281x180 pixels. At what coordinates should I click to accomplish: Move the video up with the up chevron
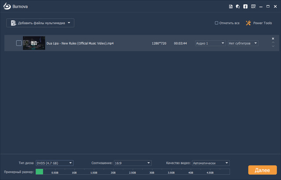tap(273, 42)
